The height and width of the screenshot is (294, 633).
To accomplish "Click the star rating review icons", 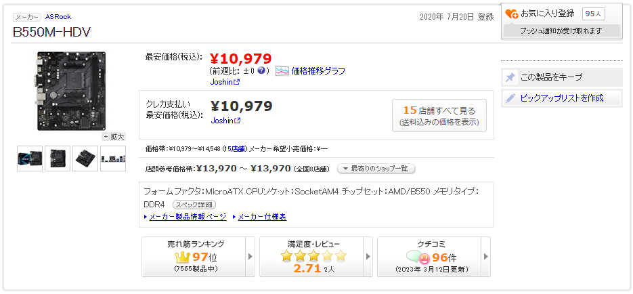I will click(313, 256).
